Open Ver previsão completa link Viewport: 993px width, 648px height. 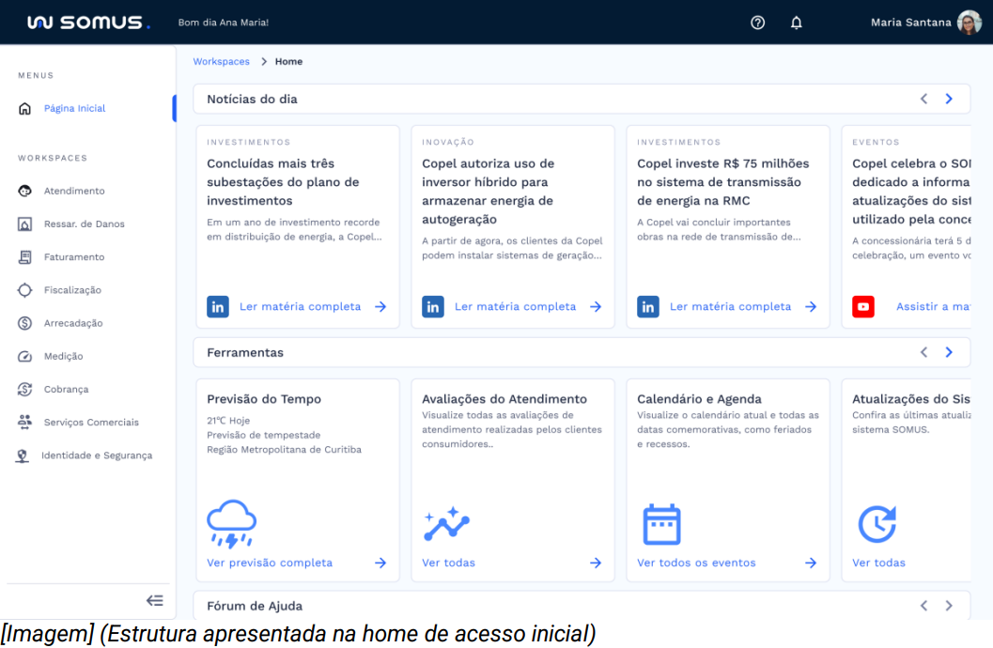click(270, 563)
